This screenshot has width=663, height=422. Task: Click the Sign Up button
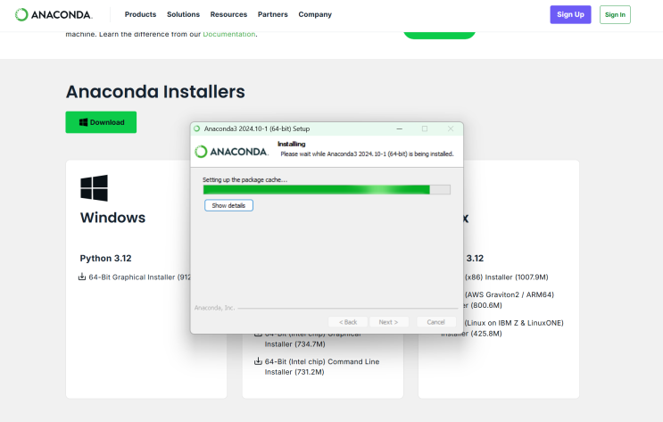(x=570, y=14)
